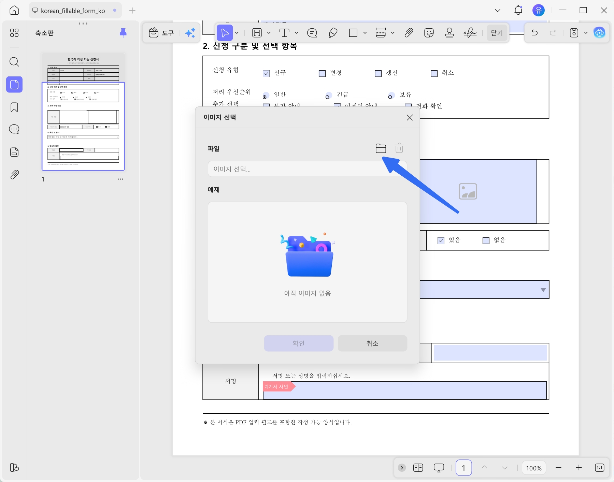This screenshot has height=482, width=614.
Task: Pin the 축소판 thumbnail panel
Action: tap(123, 33)
